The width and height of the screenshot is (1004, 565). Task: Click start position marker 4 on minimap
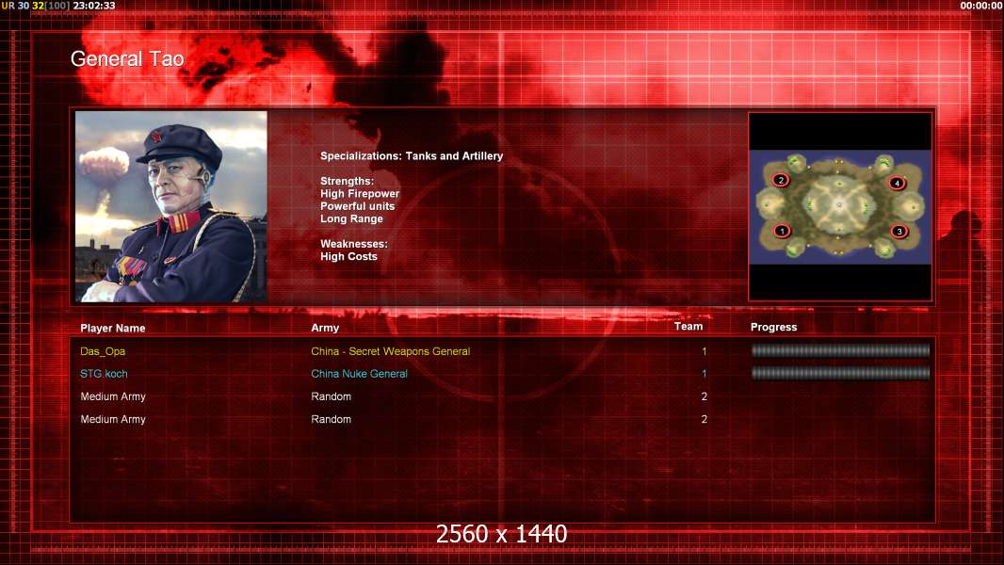click(897, 183)
